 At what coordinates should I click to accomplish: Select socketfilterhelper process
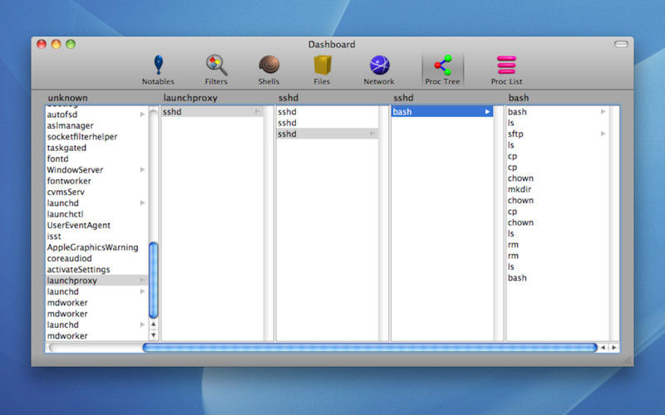pos(96,137)
